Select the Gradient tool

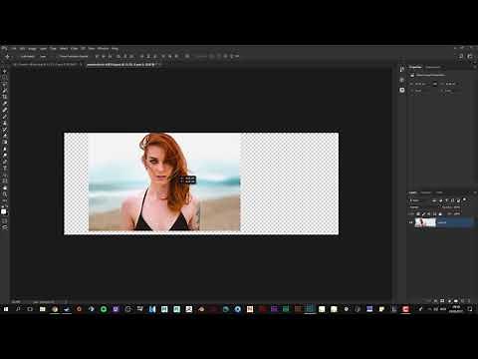coord(5,142)
